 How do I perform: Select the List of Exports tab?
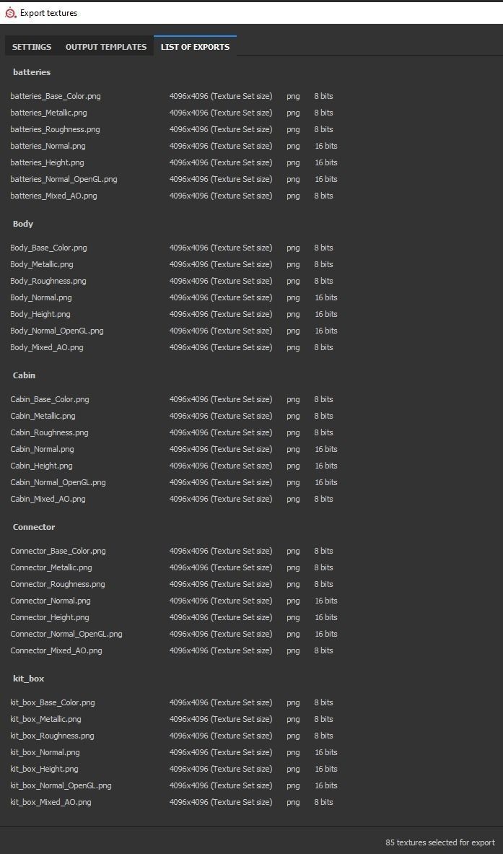click(x=195, y=47)
